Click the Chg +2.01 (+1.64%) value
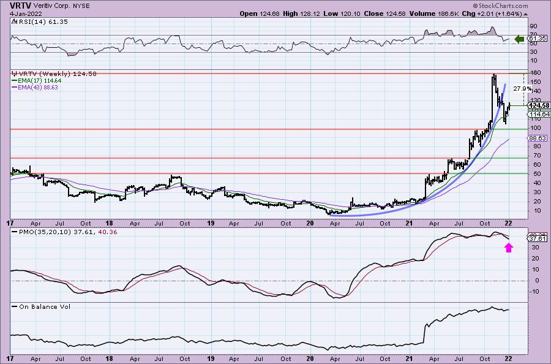The image size is (551, 364). tap(492, 13)
